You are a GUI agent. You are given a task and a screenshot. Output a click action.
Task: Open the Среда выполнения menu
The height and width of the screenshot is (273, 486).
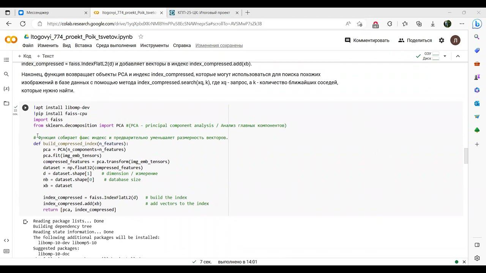coord(116,45)
